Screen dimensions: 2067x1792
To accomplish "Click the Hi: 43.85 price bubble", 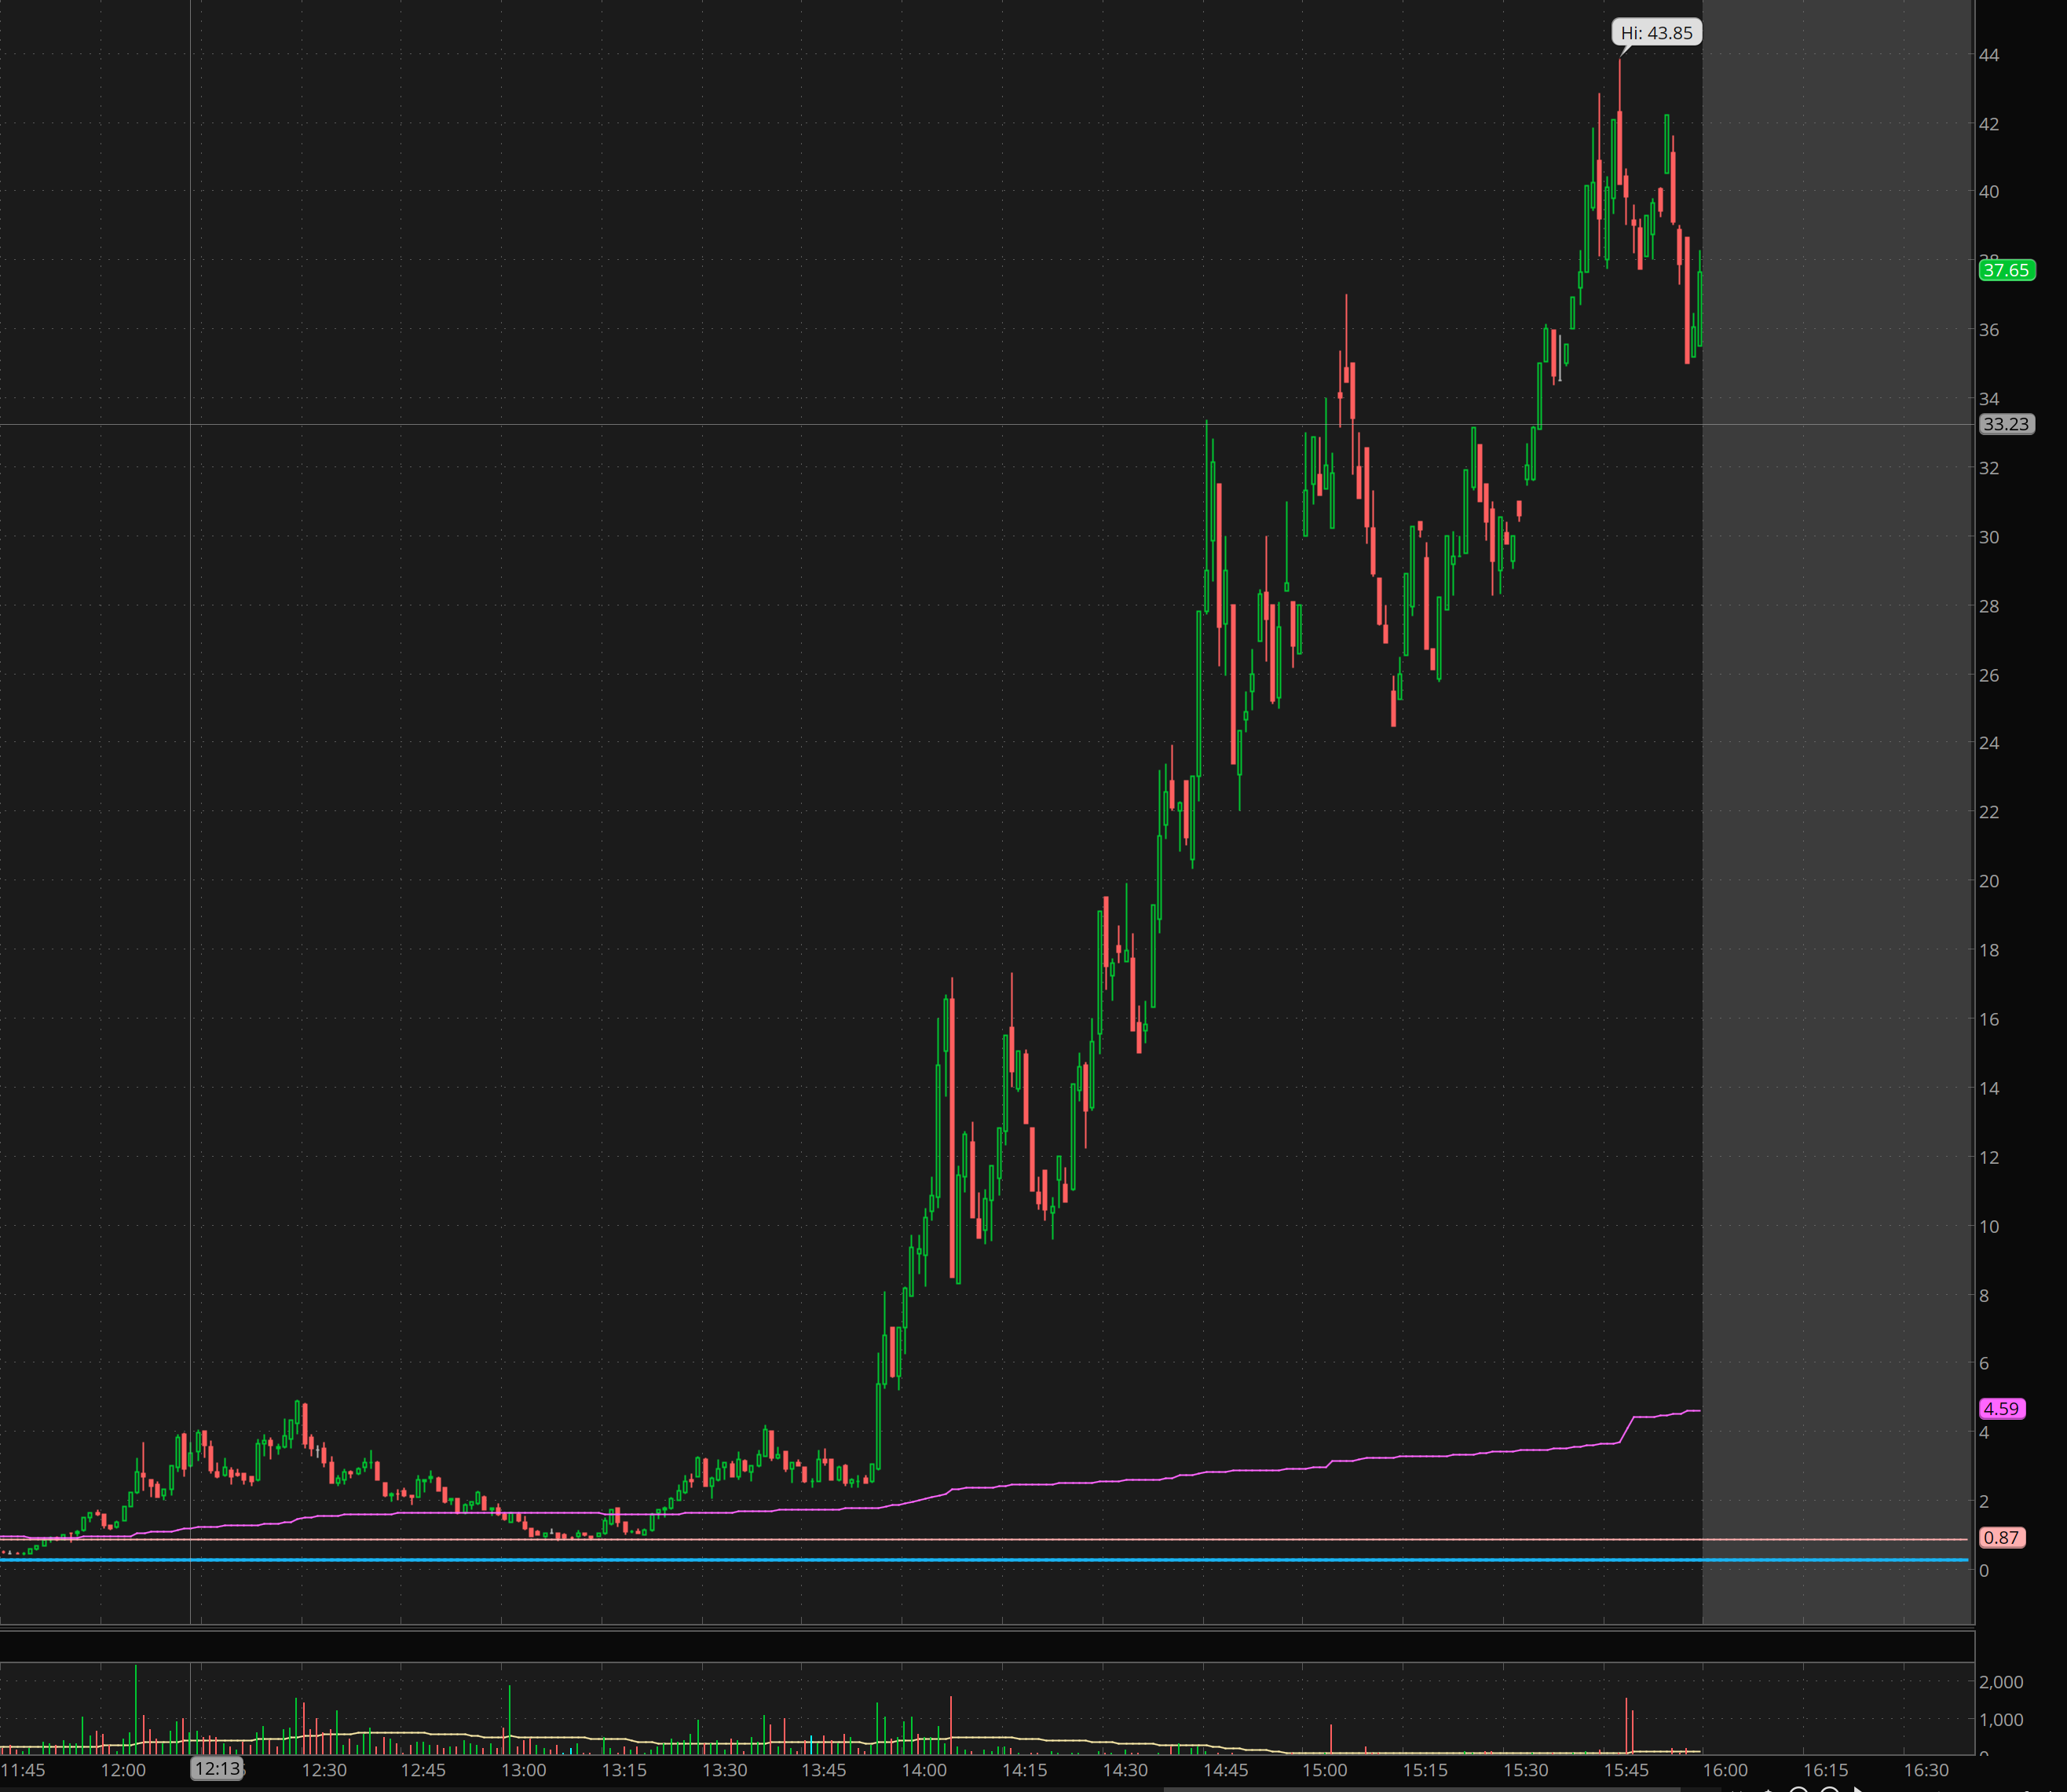I will pos(1656,33).
